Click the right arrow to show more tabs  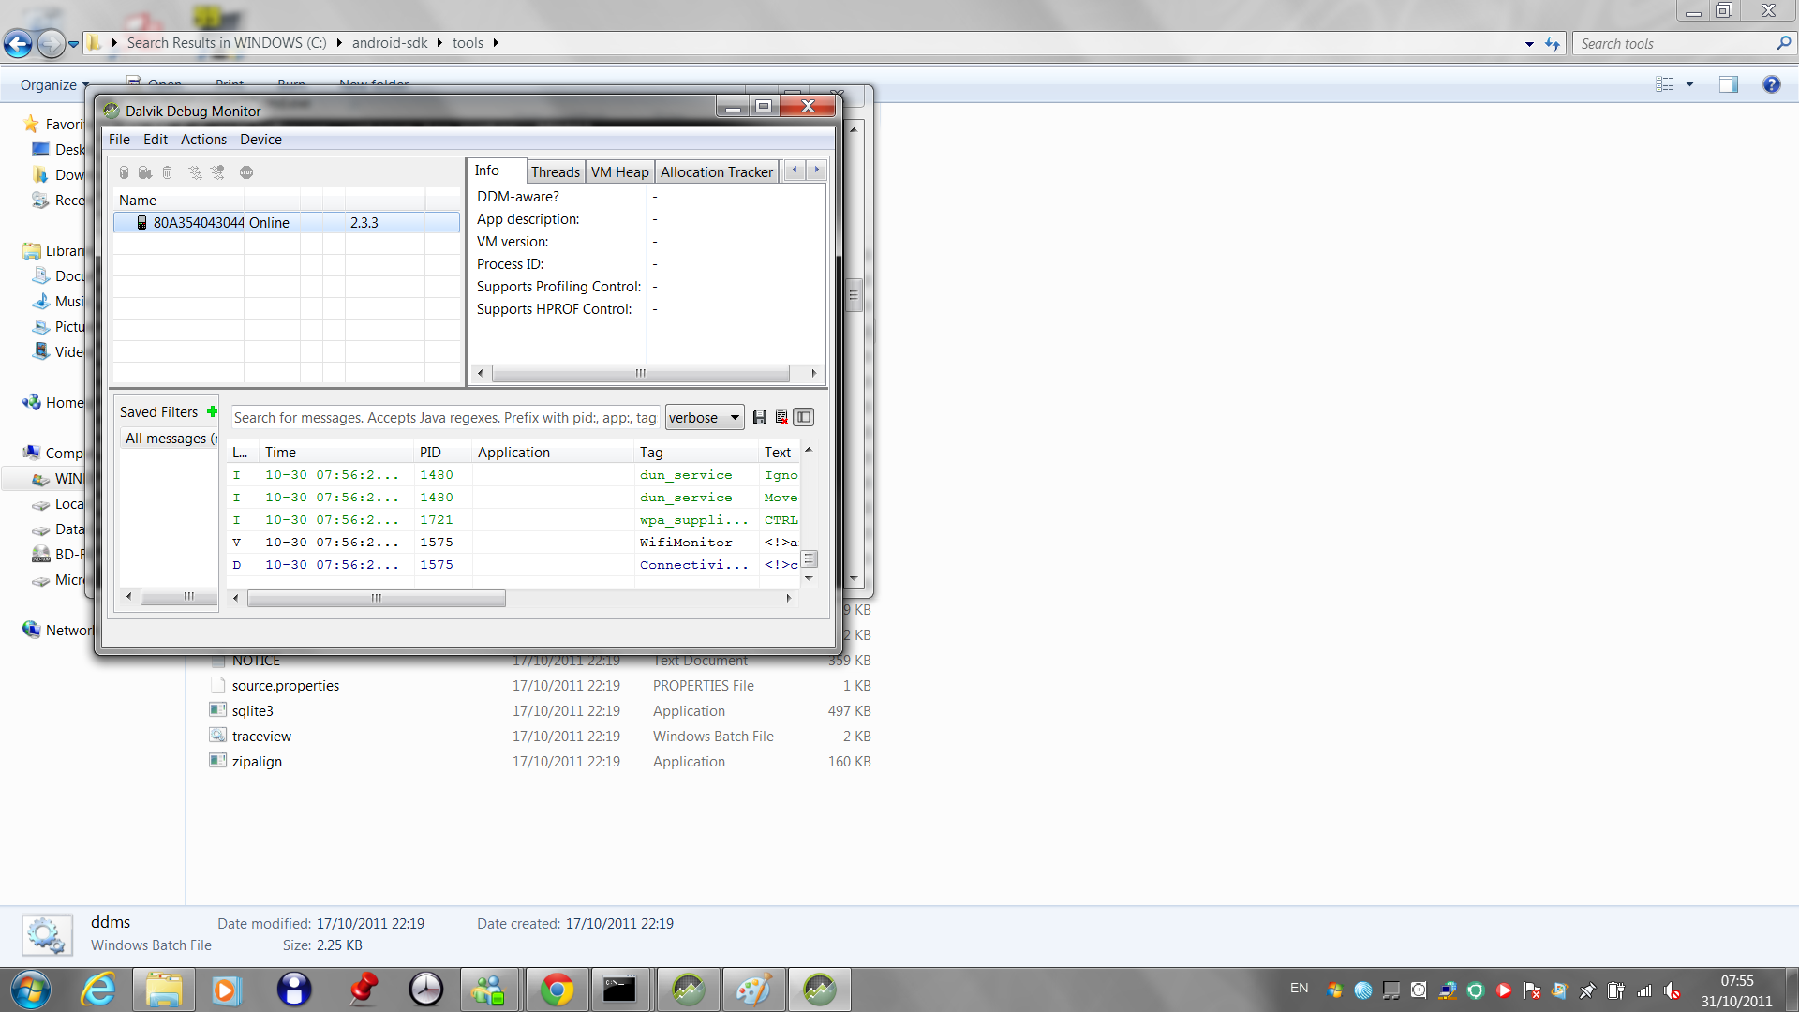[x=817, y=171]
